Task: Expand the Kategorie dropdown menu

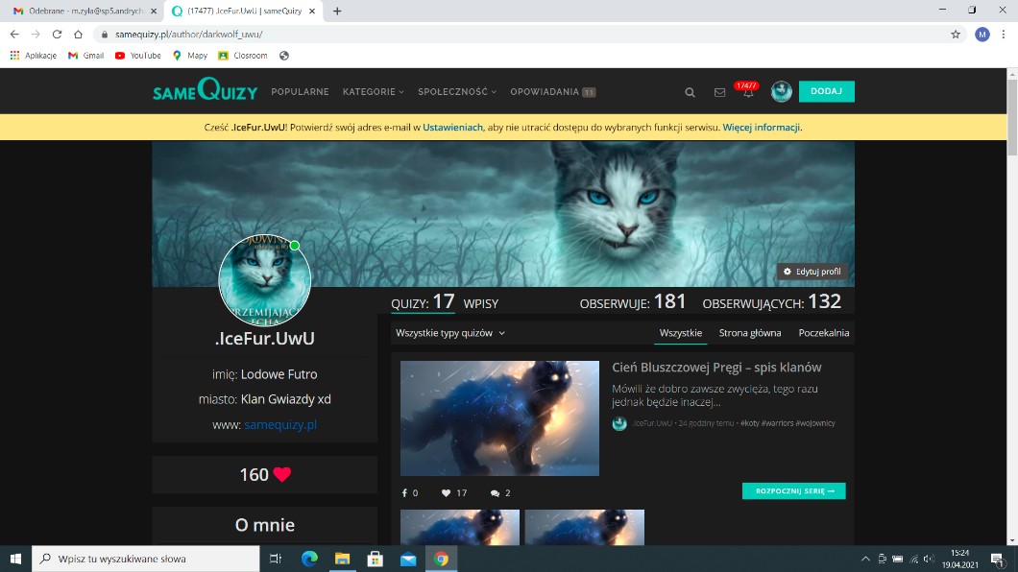Action: [374, 92]
